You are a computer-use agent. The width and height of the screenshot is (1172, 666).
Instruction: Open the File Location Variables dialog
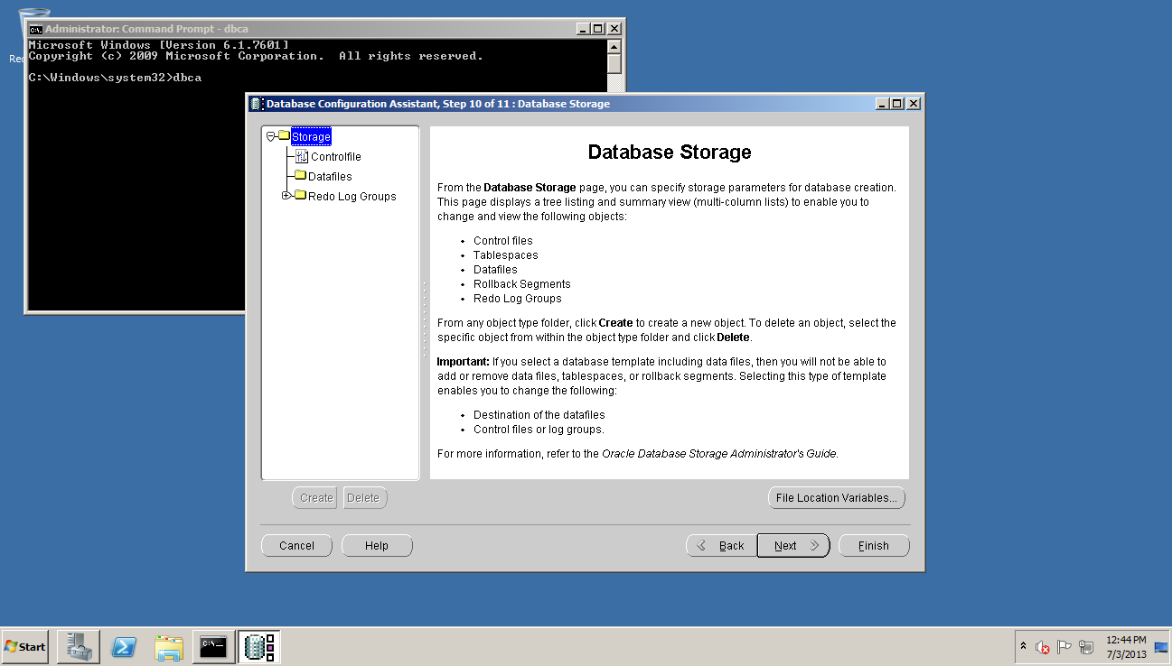tap(836, 498)
